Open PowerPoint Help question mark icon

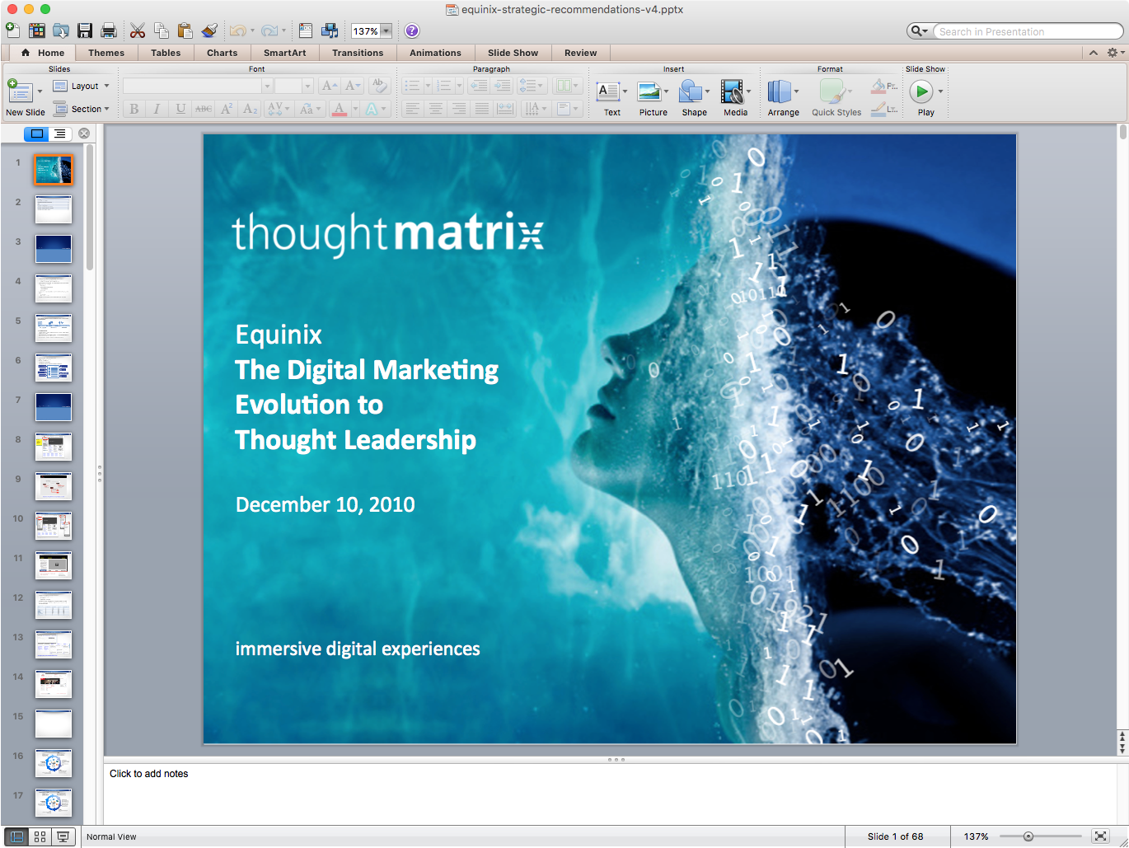(412, 30)
